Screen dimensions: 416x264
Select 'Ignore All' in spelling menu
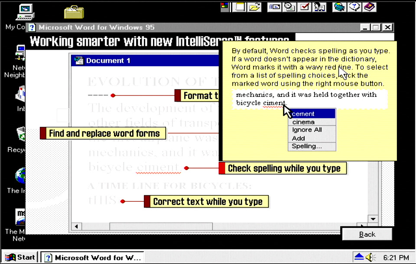pyautogui.click(x=312, y=130)
